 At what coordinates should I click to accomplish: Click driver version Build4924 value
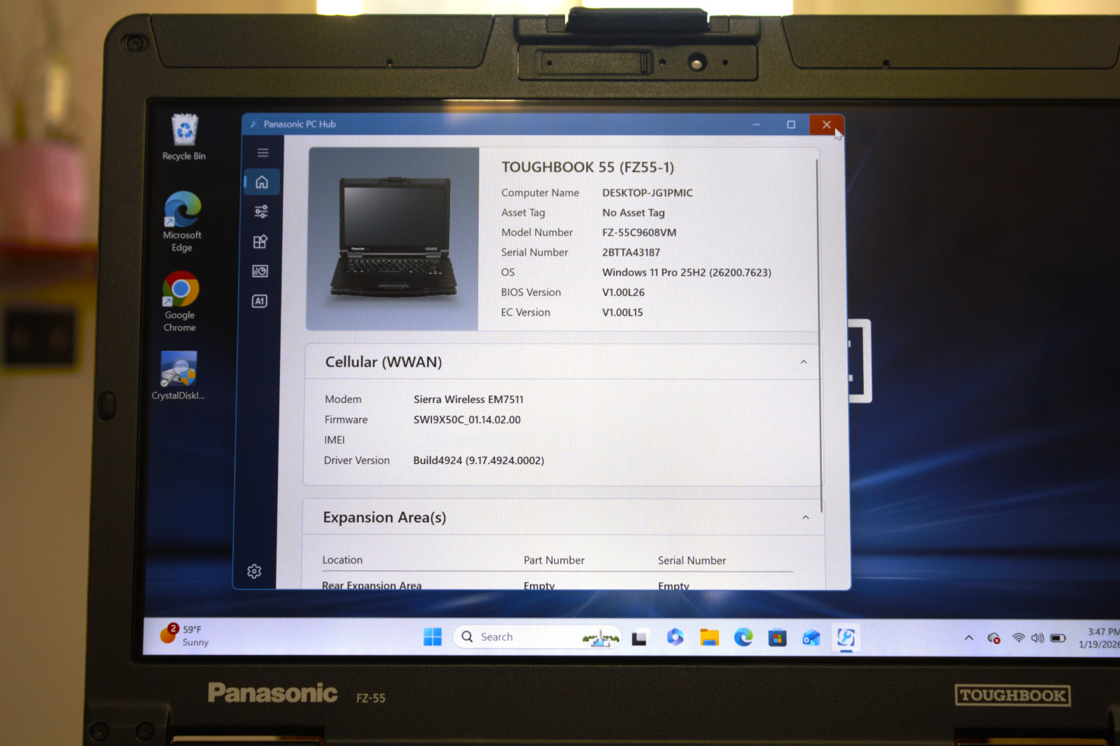pyautogui.click(x=478, y=460)
